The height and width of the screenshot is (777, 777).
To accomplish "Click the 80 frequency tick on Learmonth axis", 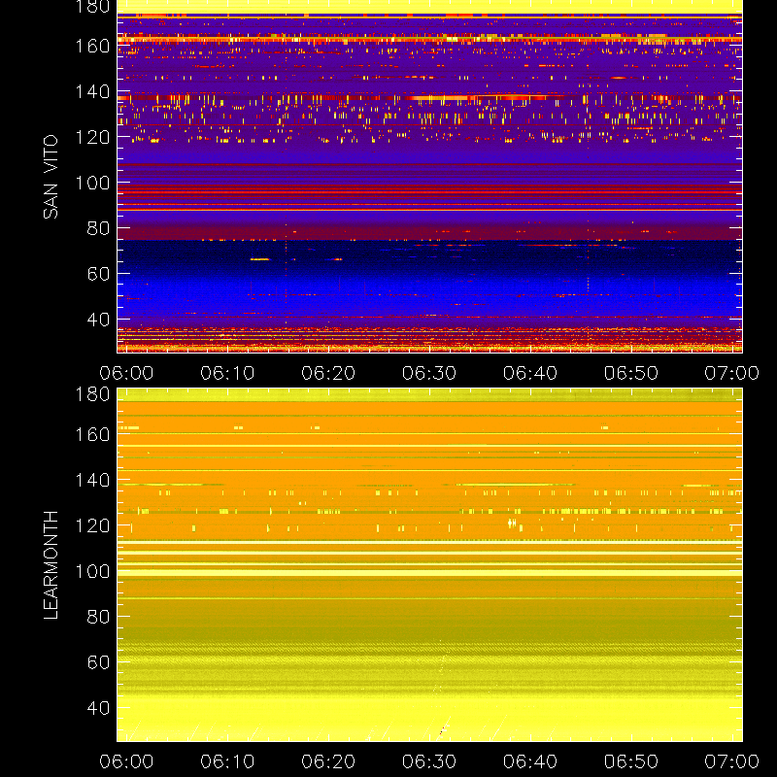I will point(98,617).
